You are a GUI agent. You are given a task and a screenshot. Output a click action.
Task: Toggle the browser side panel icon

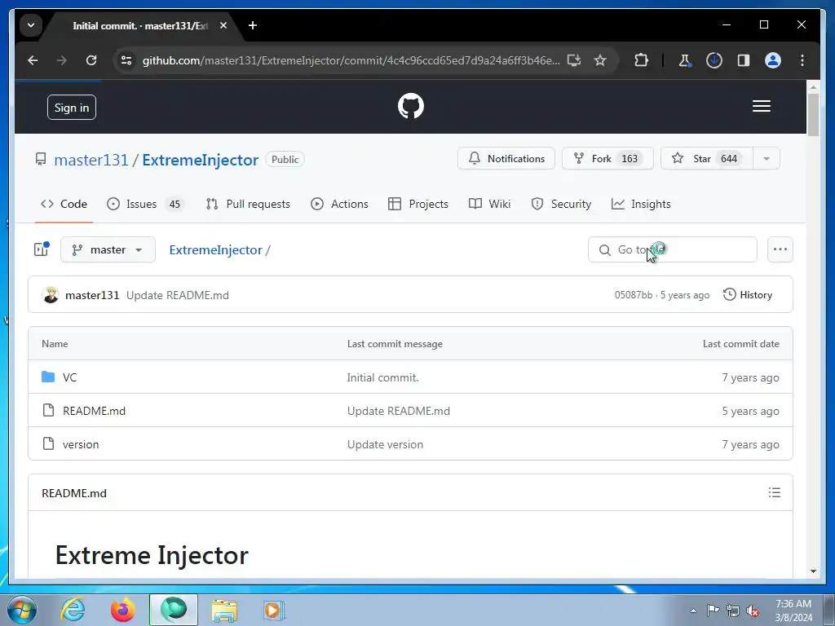coord(744,60)
